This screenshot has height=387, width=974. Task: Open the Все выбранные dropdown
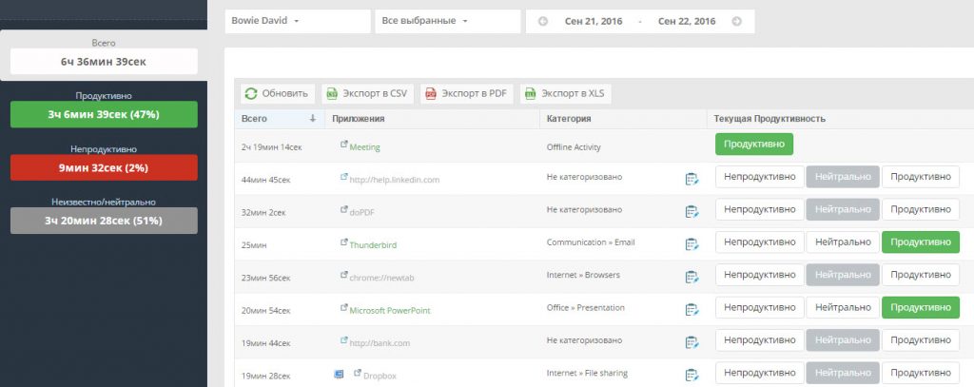448,21
